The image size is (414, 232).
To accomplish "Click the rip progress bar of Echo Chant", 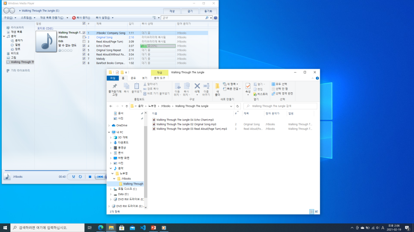I will [158, 46].
